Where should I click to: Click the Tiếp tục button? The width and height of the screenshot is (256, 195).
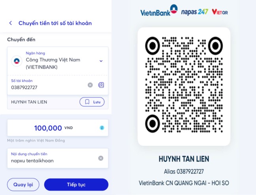point(76,185)
